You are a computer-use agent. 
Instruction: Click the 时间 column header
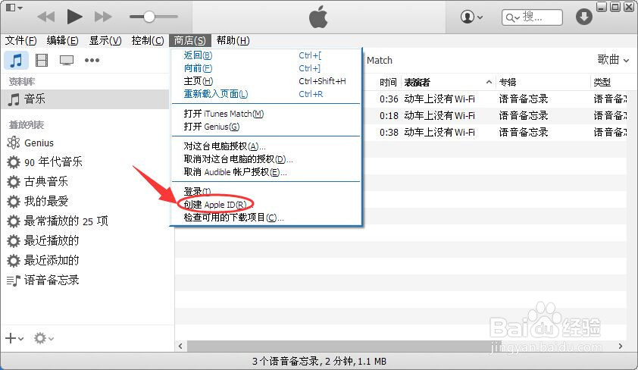[388, 82]
